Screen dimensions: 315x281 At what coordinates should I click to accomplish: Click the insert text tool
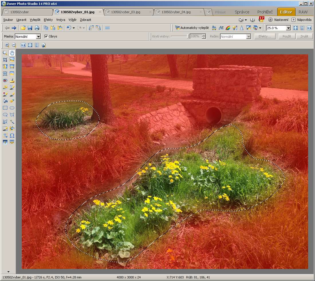point(5,135)
